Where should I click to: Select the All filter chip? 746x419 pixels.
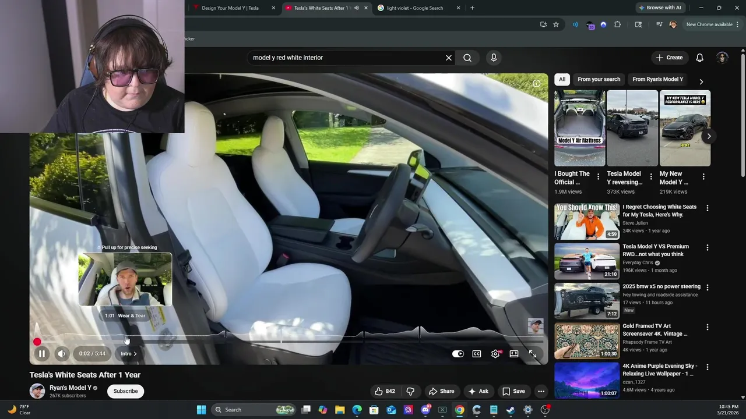pos(562,79)
